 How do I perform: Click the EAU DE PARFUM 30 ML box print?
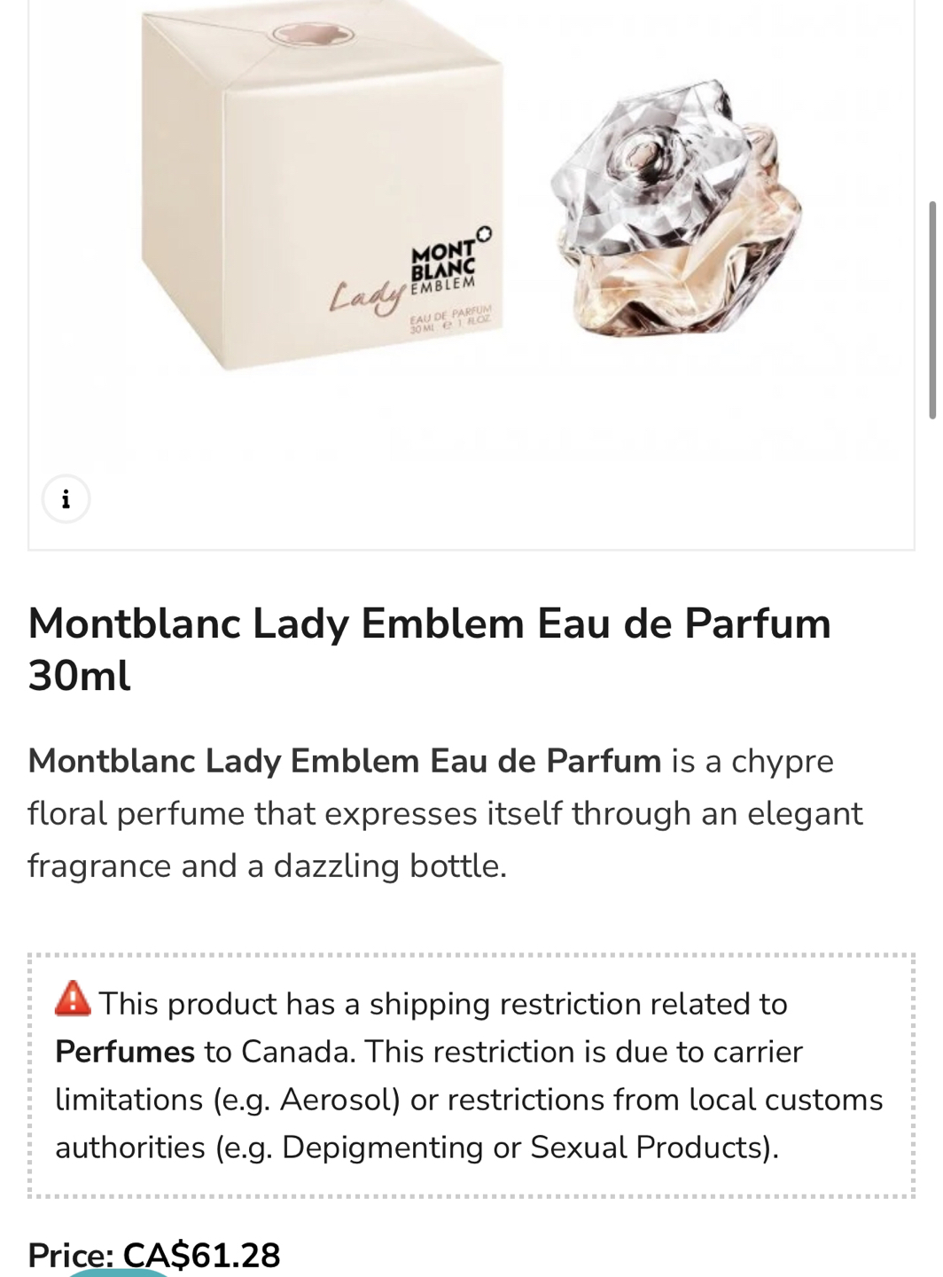(450, 320)
